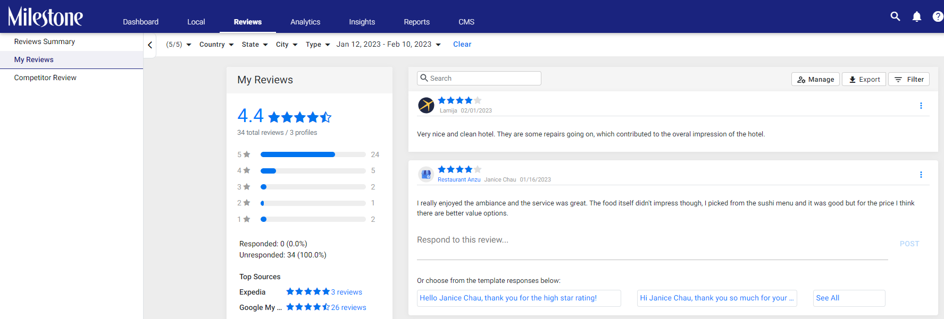Open the help question mark icon

(x=938, y=16)
